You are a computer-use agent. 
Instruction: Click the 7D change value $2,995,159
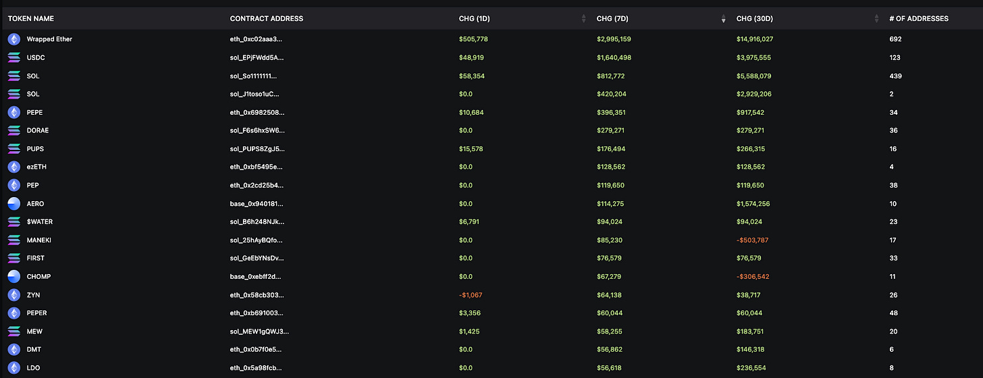pos(614,39)
